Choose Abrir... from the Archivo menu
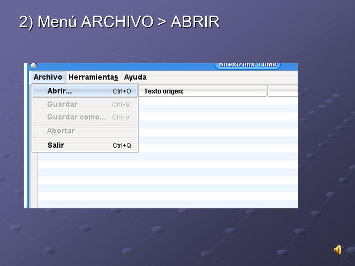Viewport: 355px width, 266px height. 85,91
